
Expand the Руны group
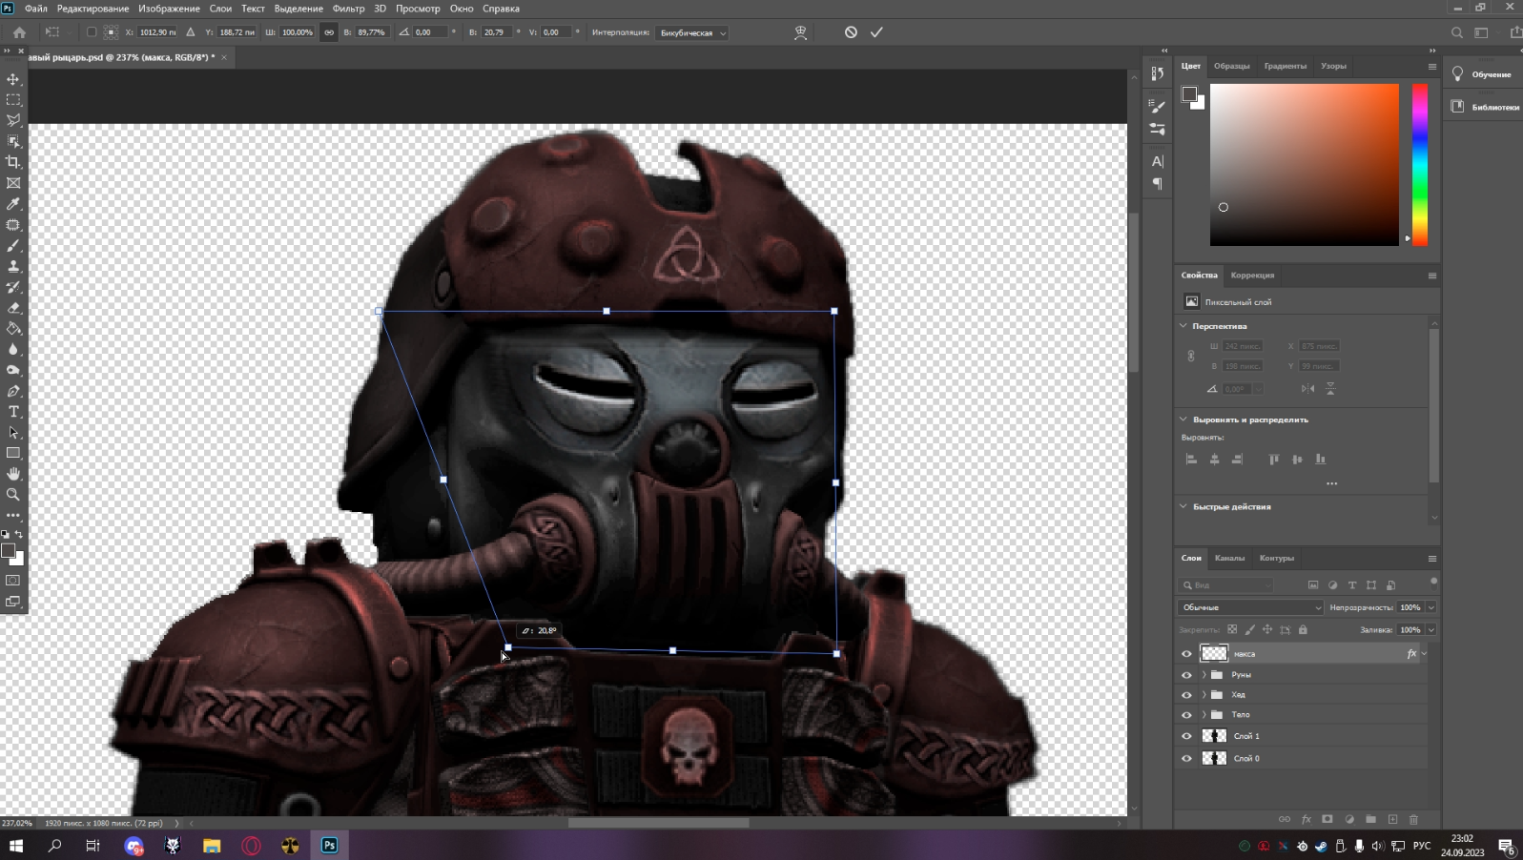[1204, 675]
